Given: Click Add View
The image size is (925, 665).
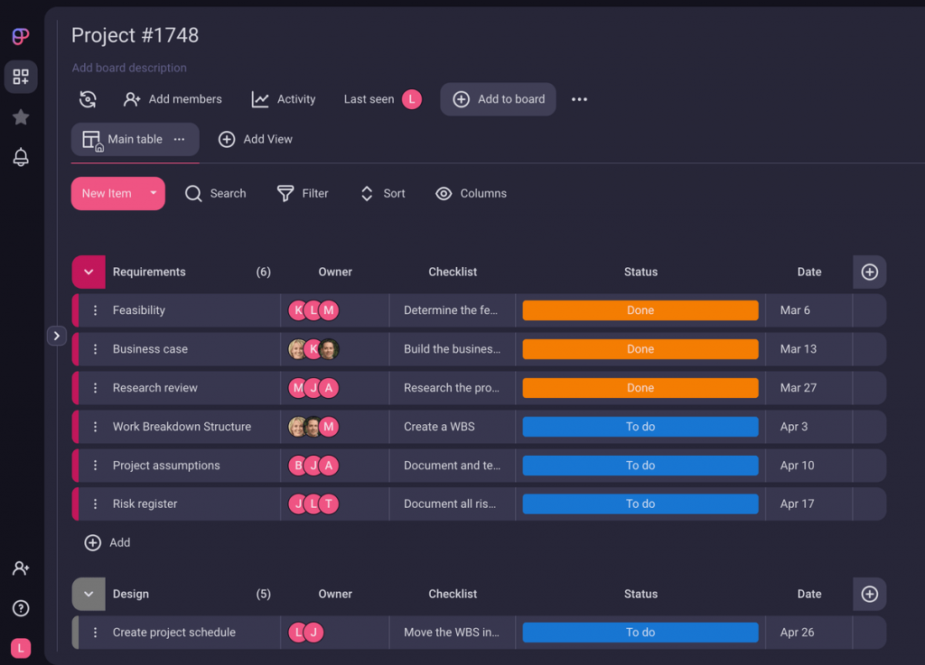Looking at the screenshot, I should 256,140.
